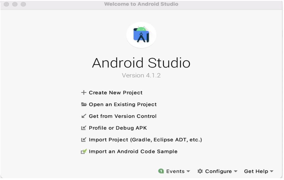Expand the Configure dropdown arrow
The width and height of the screenshot is (284, 180).
tap(236, 171)
